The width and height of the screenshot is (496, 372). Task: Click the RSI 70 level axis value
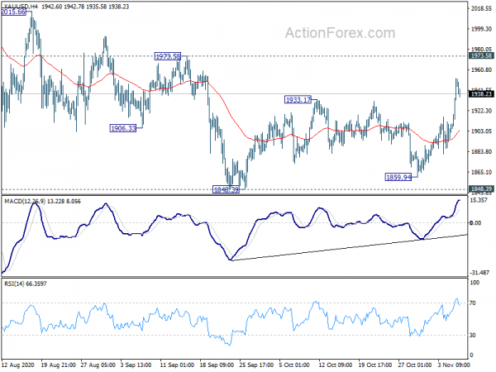pos(475,304)
